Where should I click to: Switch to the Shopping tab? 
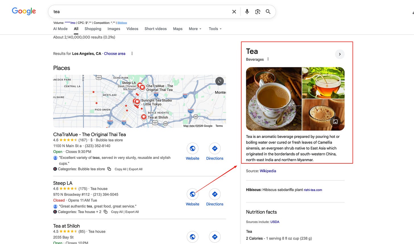pyautogui.click(x=93, y=29)
